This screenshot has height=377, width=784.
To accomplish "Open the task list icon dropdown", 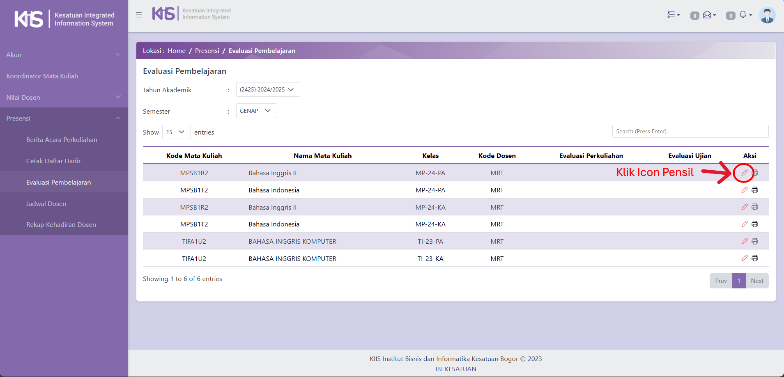I will tap(673, 15).
